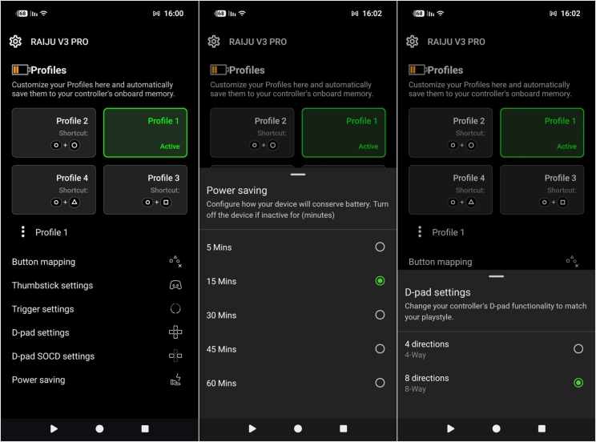Grab Power saving sheet drag handle
Image resolution: width=596 pixels, height=442 pixels.
(298, 175)
